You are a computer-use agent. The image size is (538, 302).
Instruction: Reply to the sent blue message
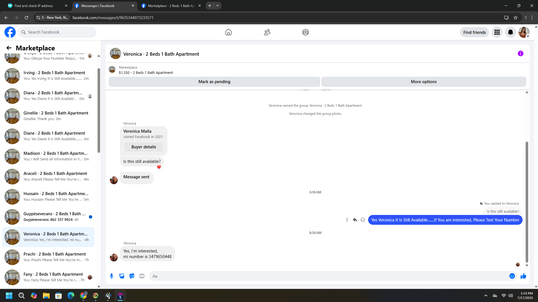pyautogui.click(x=355, y=220)
